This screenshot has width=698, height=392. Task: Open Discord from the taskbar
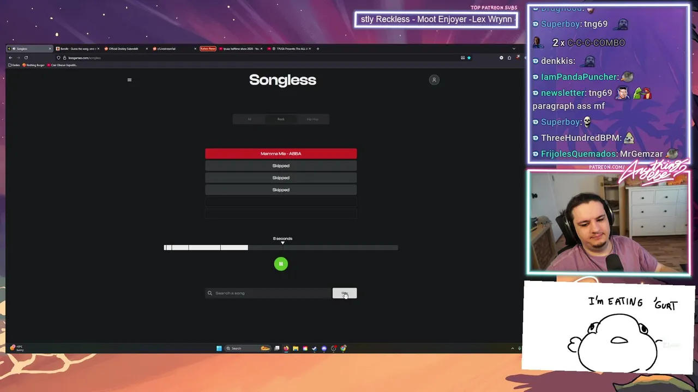(324, 348)
